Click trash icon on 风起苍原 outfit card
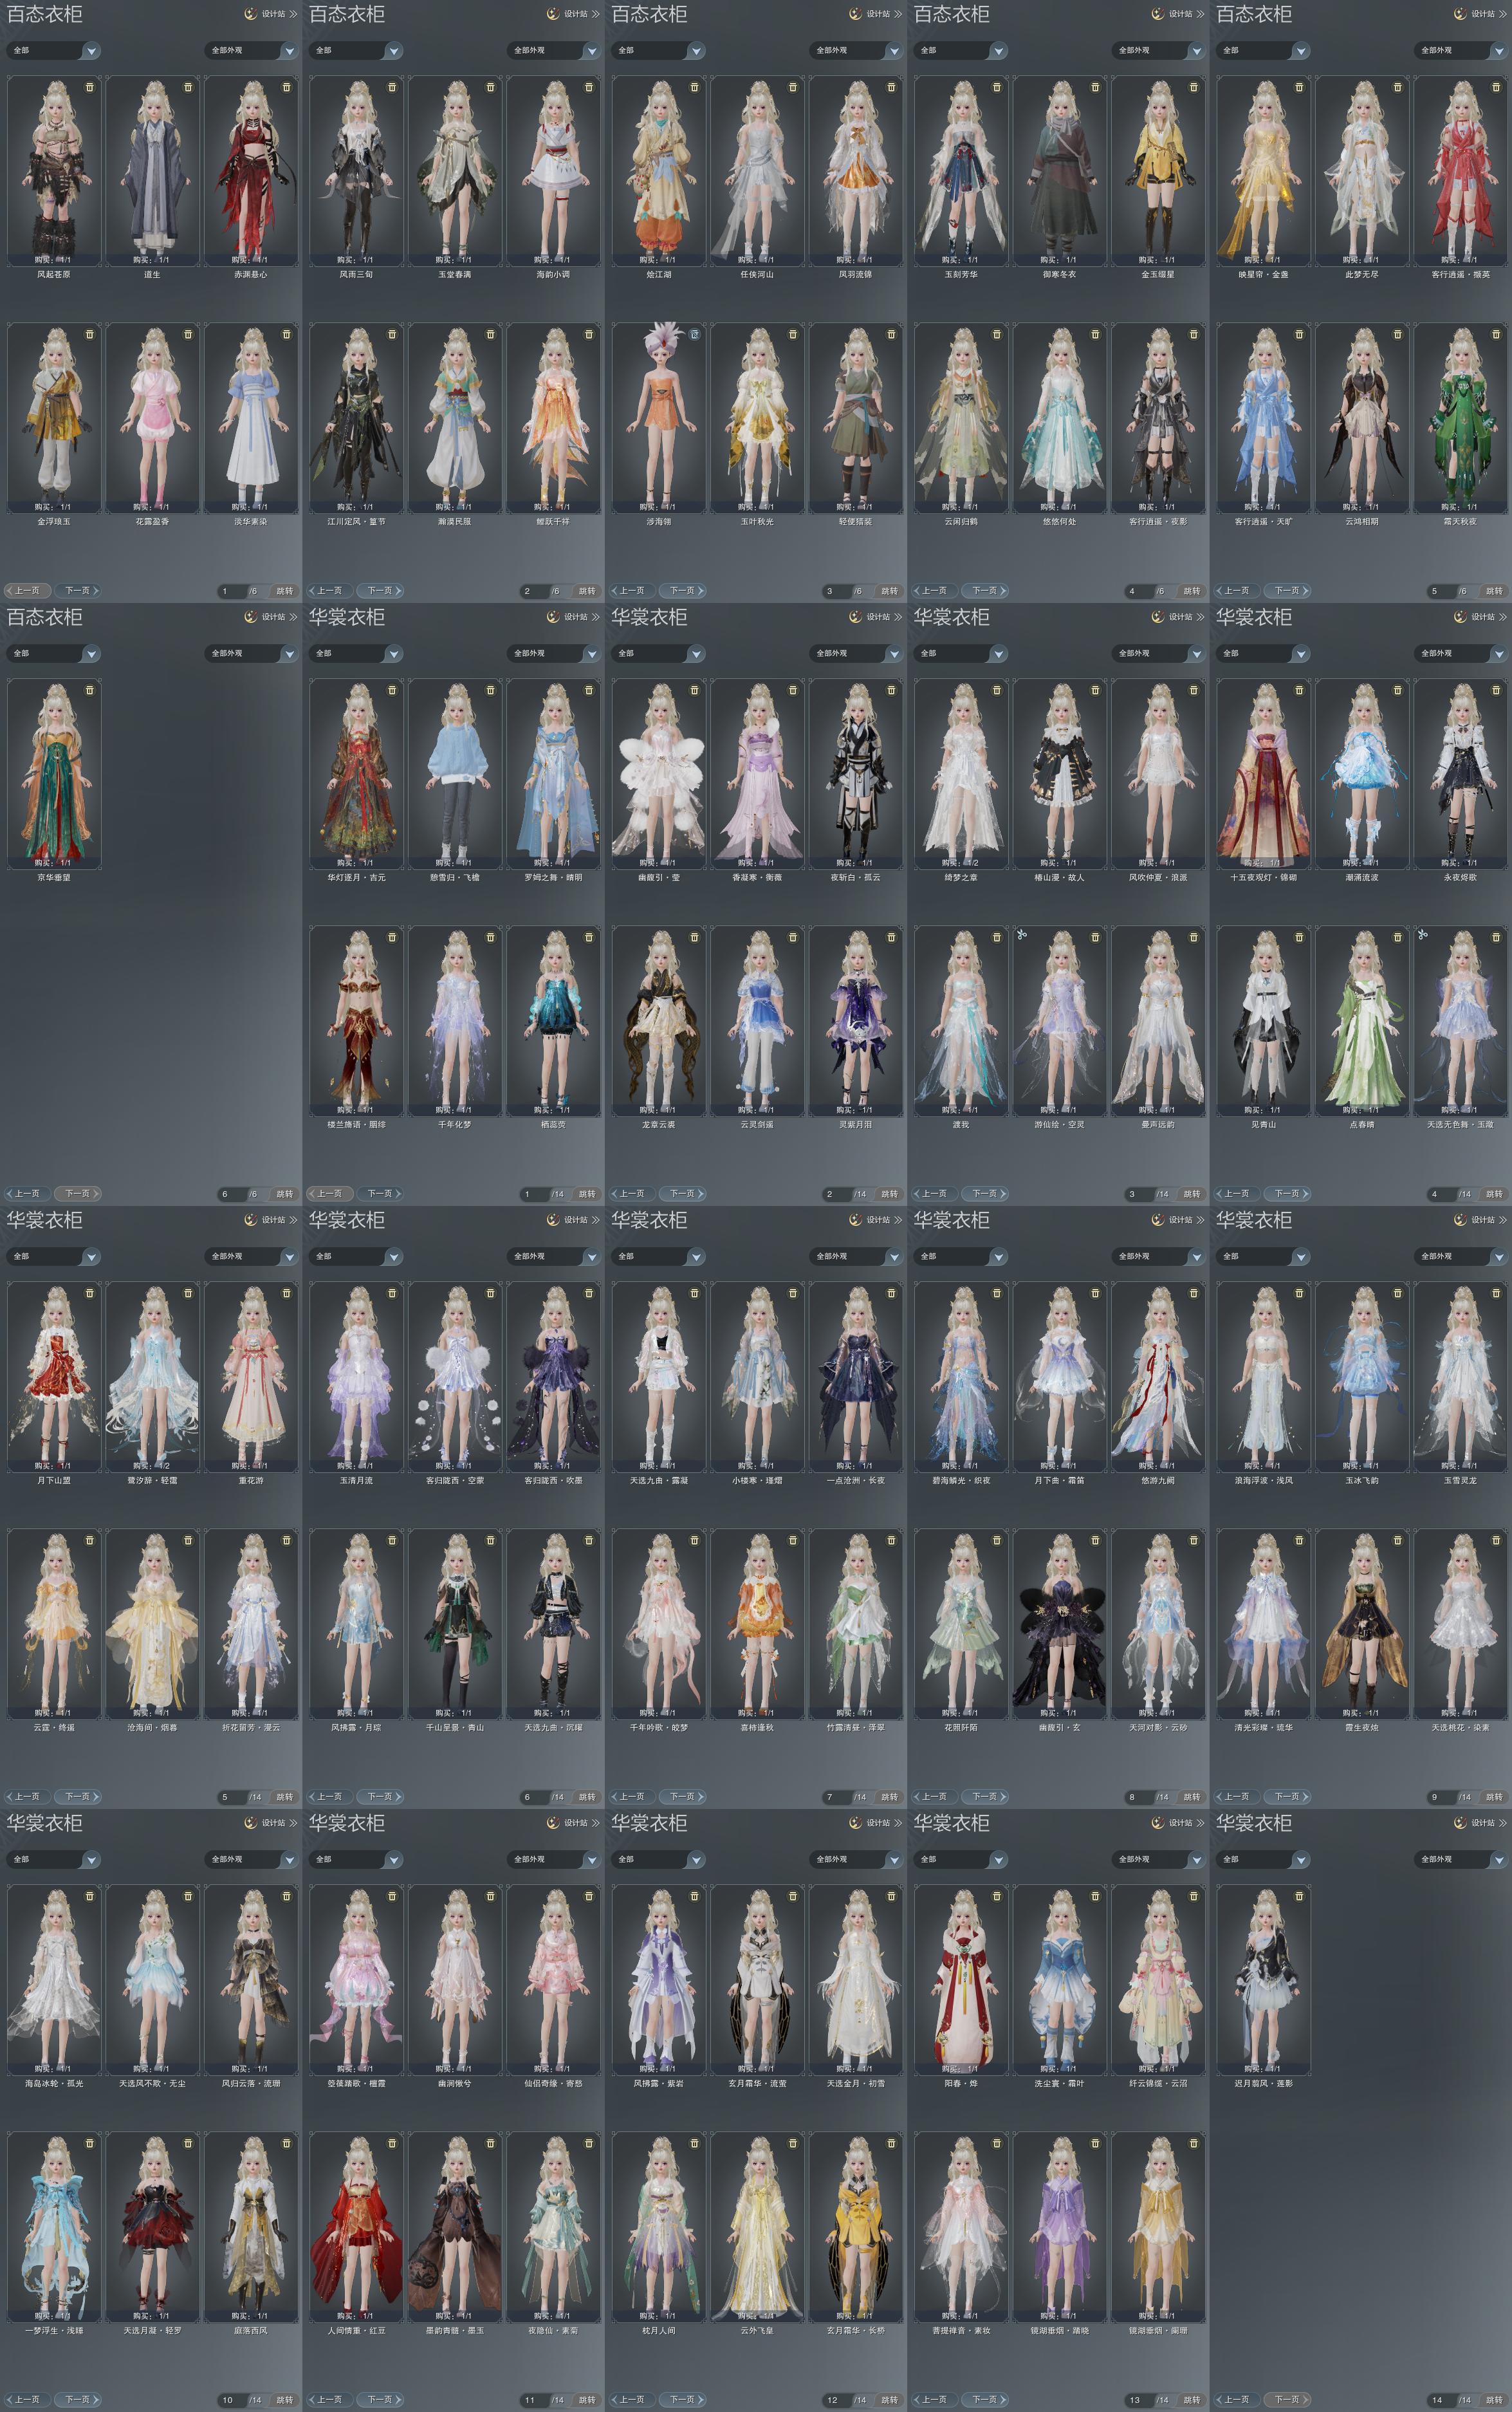This screenshot has height=2412, width=1512. tap(89, 87)
